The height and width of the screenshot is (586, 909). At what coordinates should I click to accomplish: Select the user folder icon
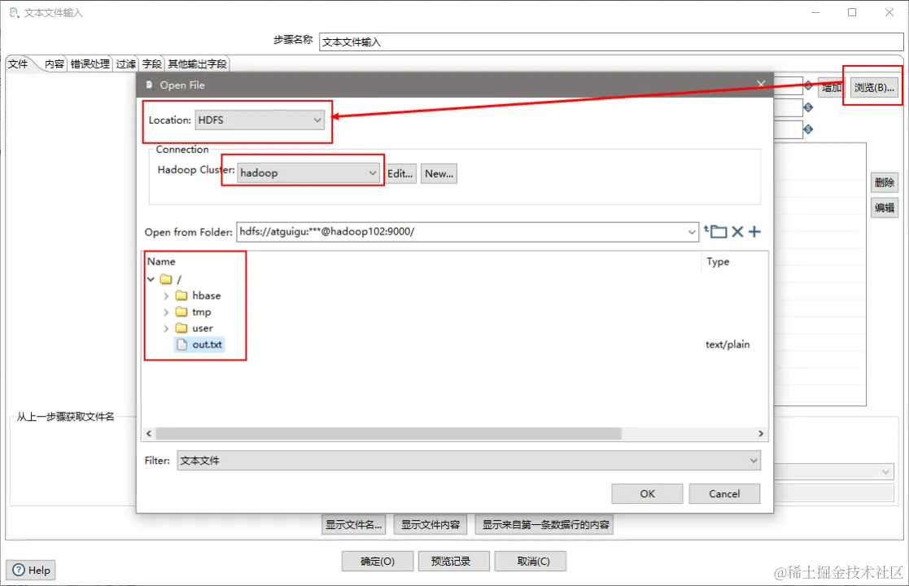point(181,328)
